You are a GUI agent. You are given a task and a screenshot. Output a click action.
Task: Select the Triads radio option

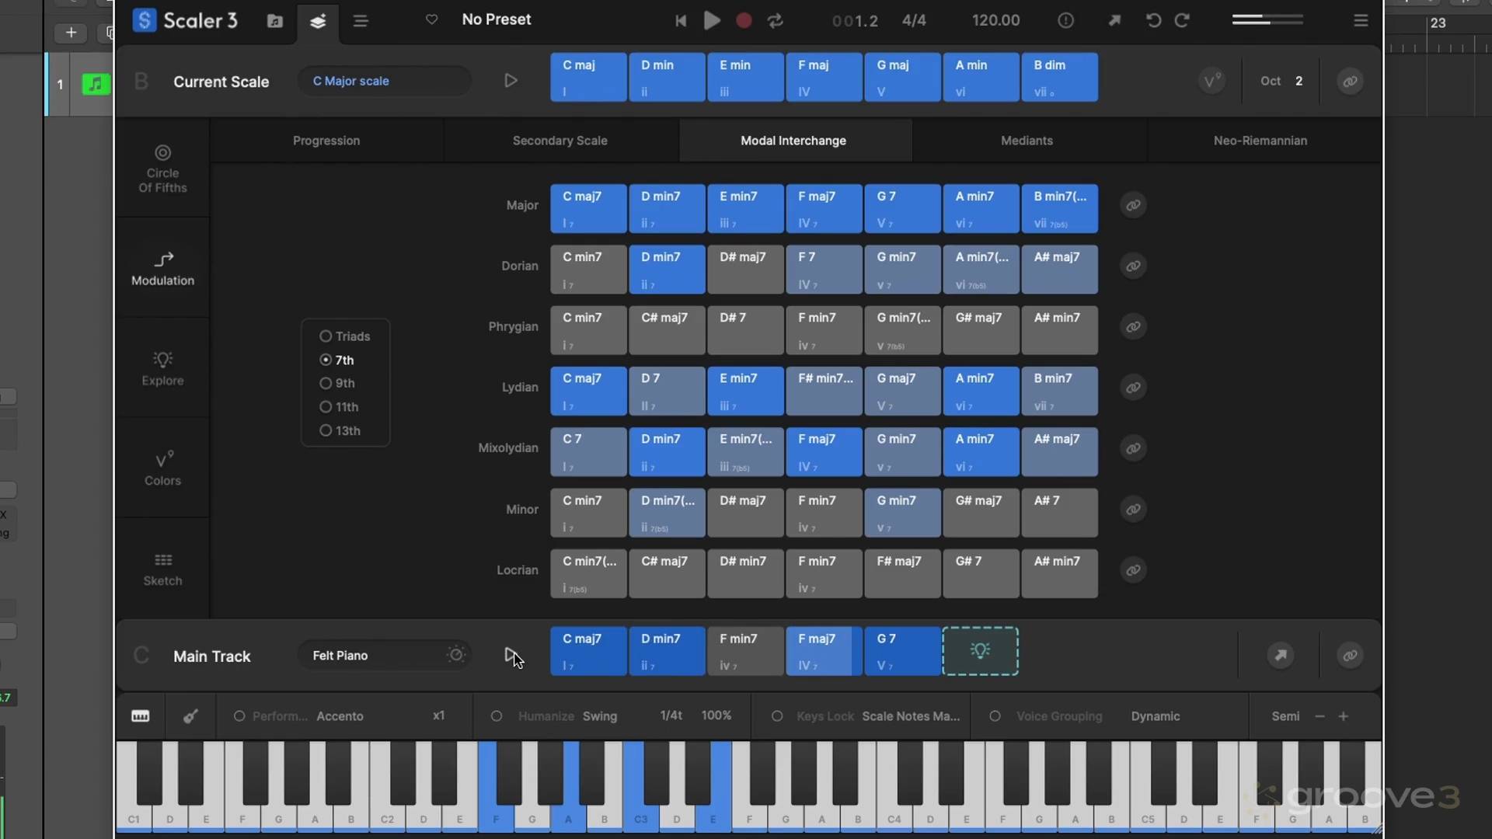click(x=326, y=336)
